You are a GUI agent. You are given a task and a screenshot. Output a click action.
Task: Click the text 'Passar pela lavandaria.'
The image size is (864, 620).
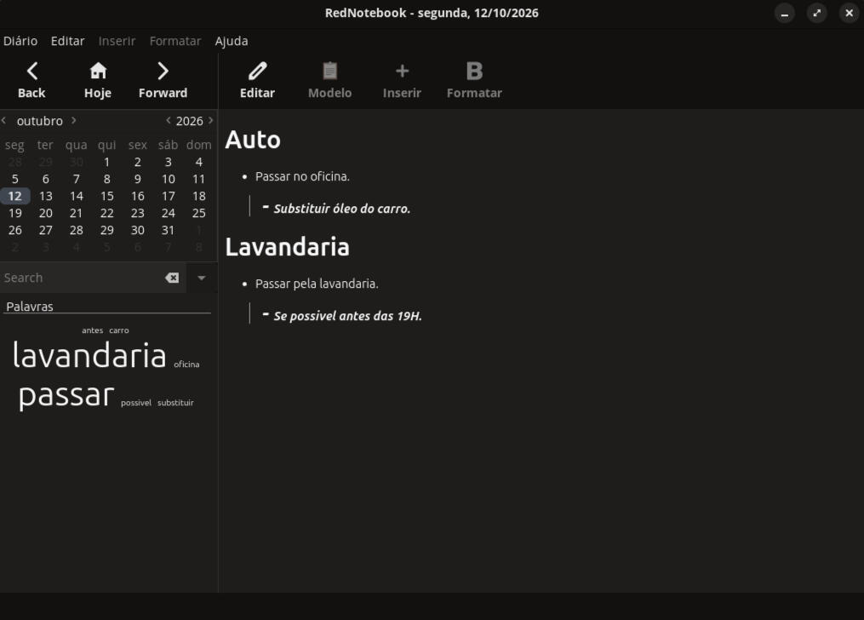317,284
